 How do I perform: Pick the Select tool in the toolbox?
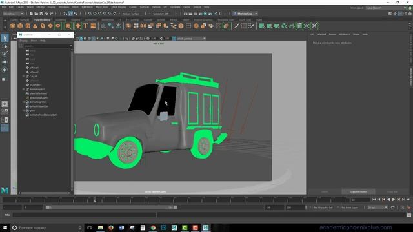tap(5, 38)
